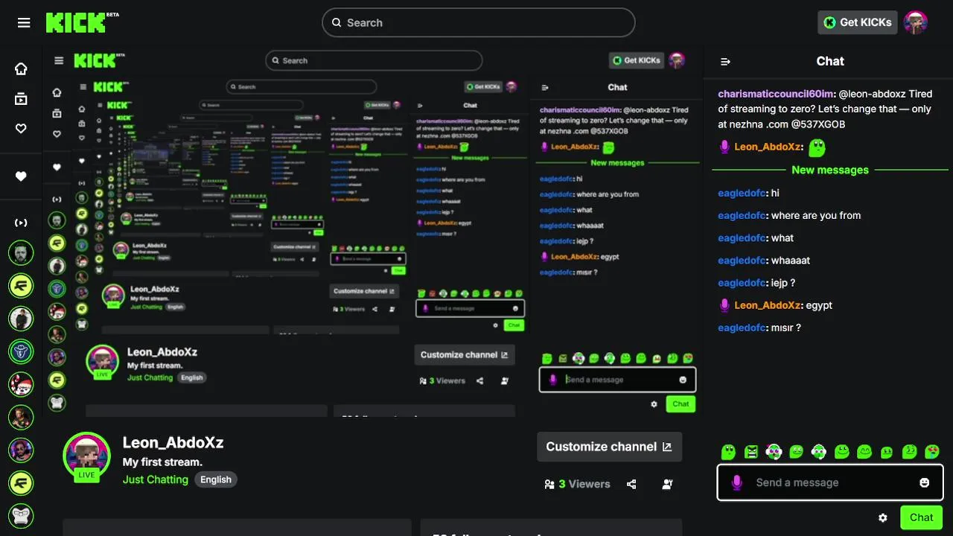953x536 pixels.
Task: Select the chat message "hi" from eagledofc
Action: click(748, 193)
